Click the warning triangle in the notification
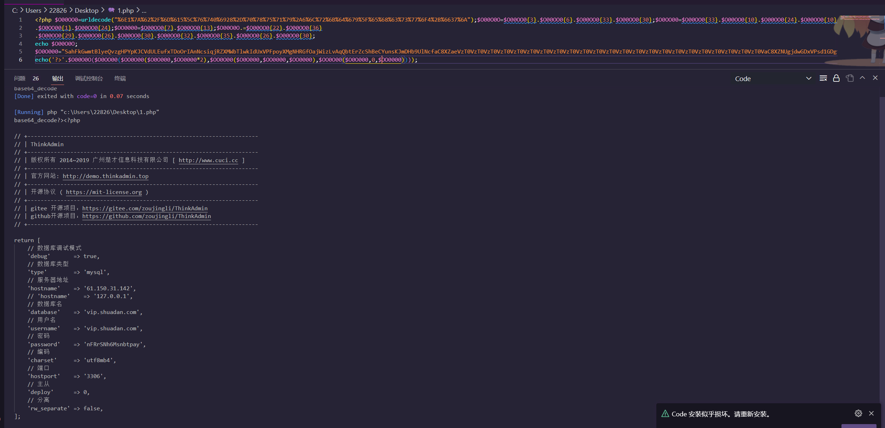 [665, 414]
